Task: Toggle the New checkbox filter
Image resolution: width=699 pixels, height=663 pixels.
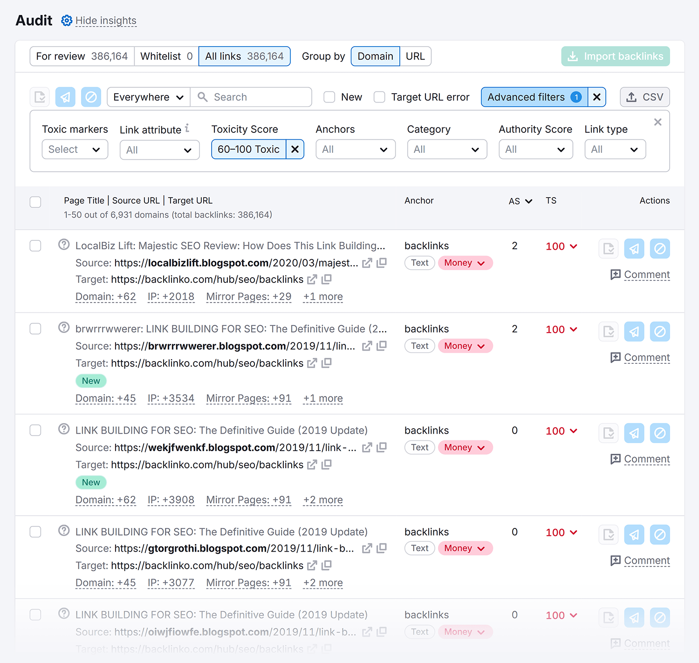Action: coord(329,97)
